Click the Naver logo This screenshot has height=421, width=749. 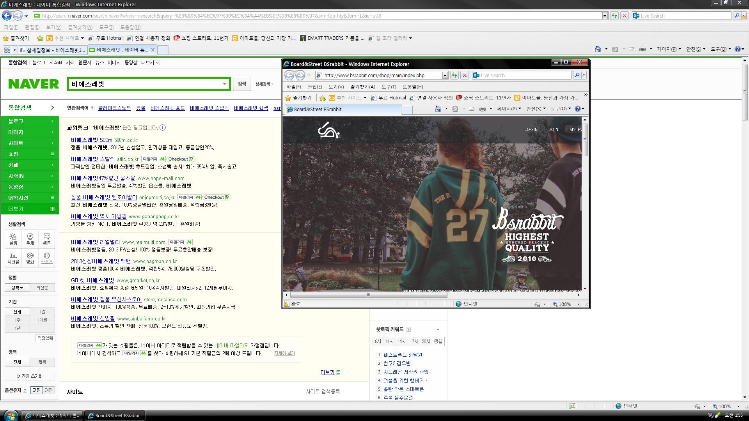(x=34, y=84)
